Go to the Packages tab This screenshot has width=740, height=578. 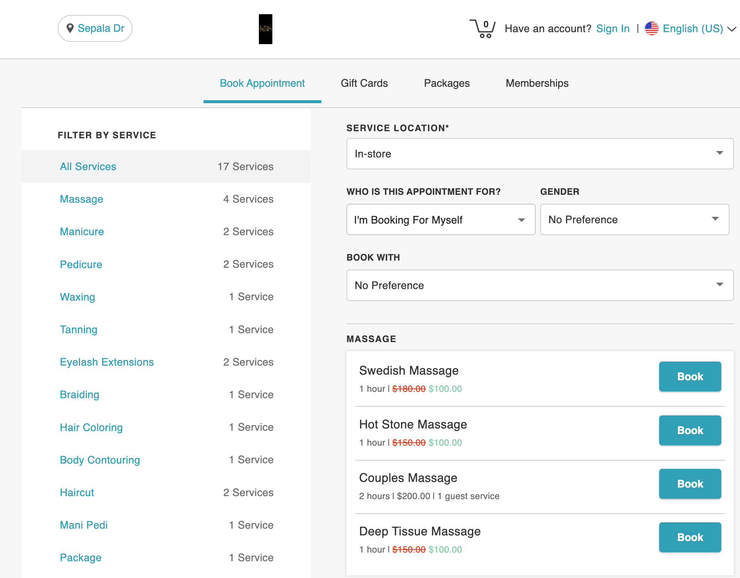[x=447, y=83]
